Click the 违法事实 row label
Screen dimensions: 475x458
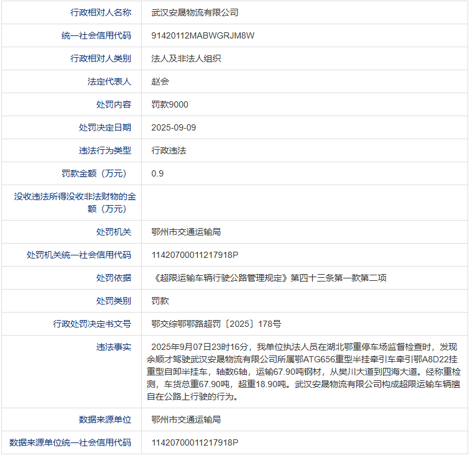[x=114, y=347]
